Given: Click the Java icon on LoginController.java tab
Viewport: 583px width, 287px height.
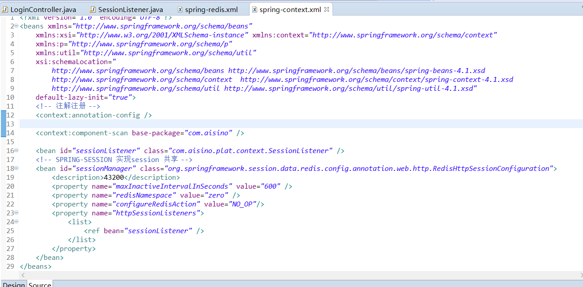Looking at the screenshot, I should [x=5, y=8].
